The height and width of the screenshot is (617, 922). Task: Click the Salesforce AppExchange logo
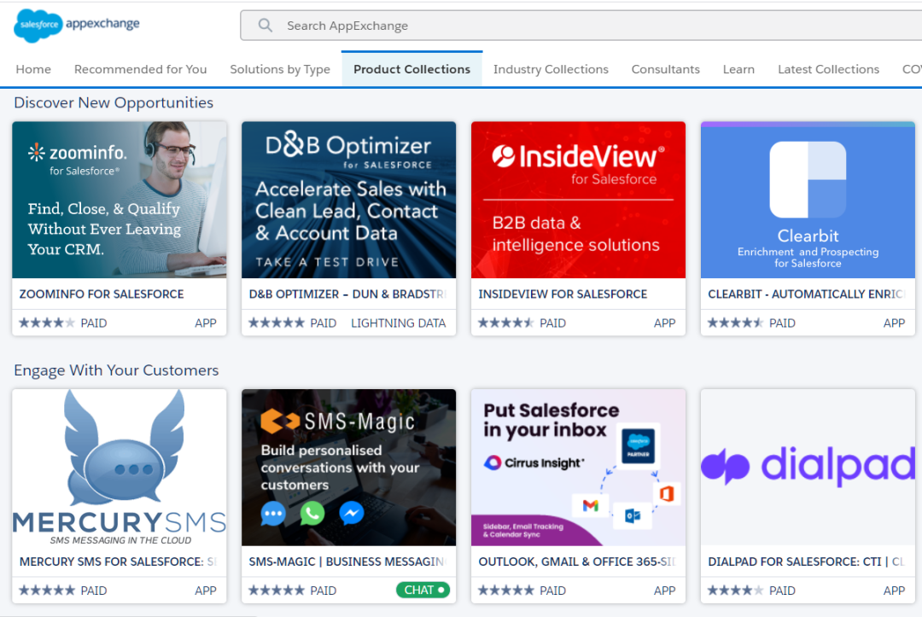[77, 26]
